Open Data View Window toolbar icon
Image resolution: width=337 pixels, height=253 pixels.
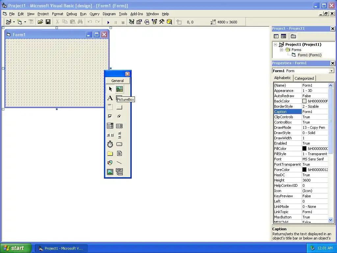(169, 22)
